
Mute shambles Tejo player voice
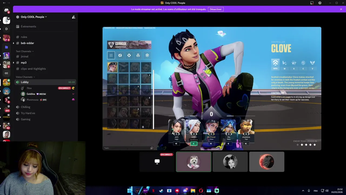coord(246,144)
